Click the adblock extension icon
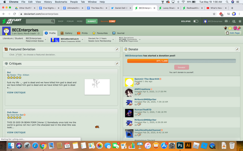 pos(221,14)
